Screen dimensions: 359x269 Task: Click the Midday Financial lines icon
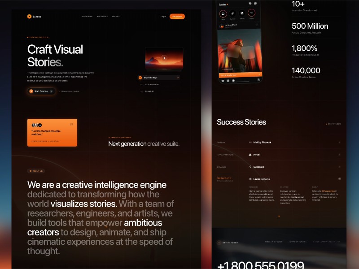251,142
